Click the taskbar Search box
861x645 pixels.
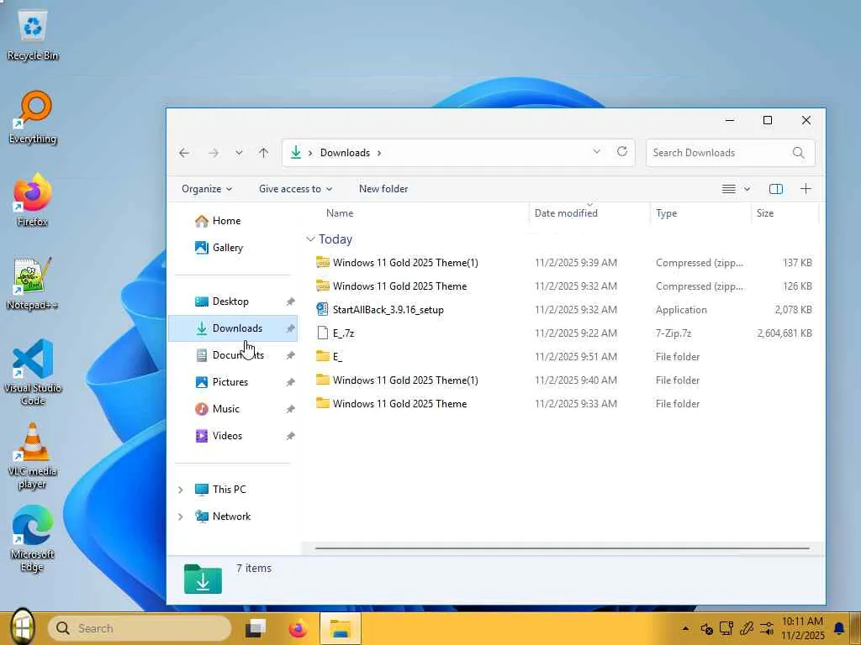pyautogui.click(x=140, y=628)
